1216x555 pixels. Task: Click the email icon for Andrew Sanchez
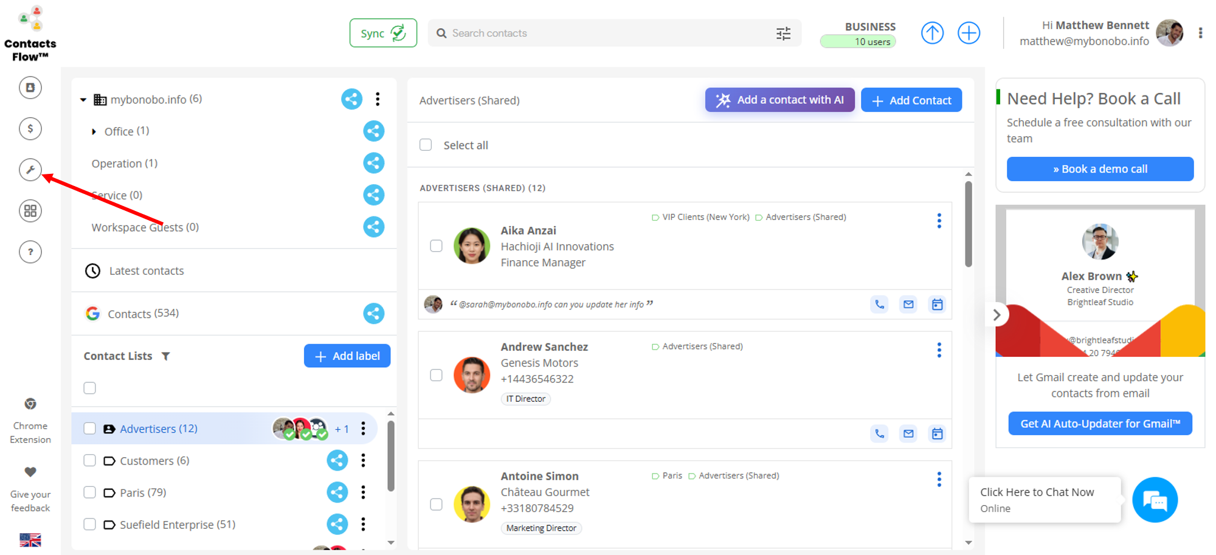[x=908, y=433]
